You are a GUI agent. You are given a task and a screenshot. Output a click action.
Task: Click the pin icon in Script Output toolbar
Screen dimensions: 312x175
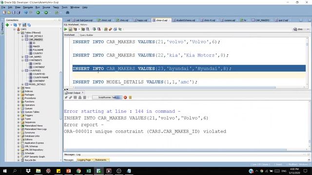click(66, 97)
